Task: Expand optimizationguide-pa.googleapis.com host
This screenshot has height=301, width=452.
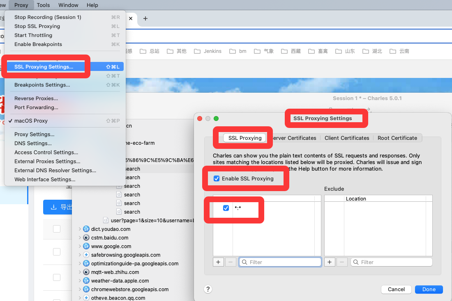Action: click(x=80, y=264)
